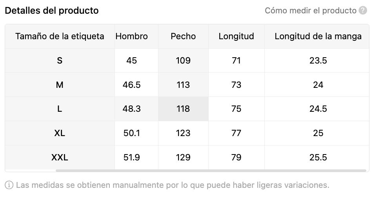The width and height of the screenshot is (382, 200).
Task: Click the 77 length value for XL
Action: point(236,133)
